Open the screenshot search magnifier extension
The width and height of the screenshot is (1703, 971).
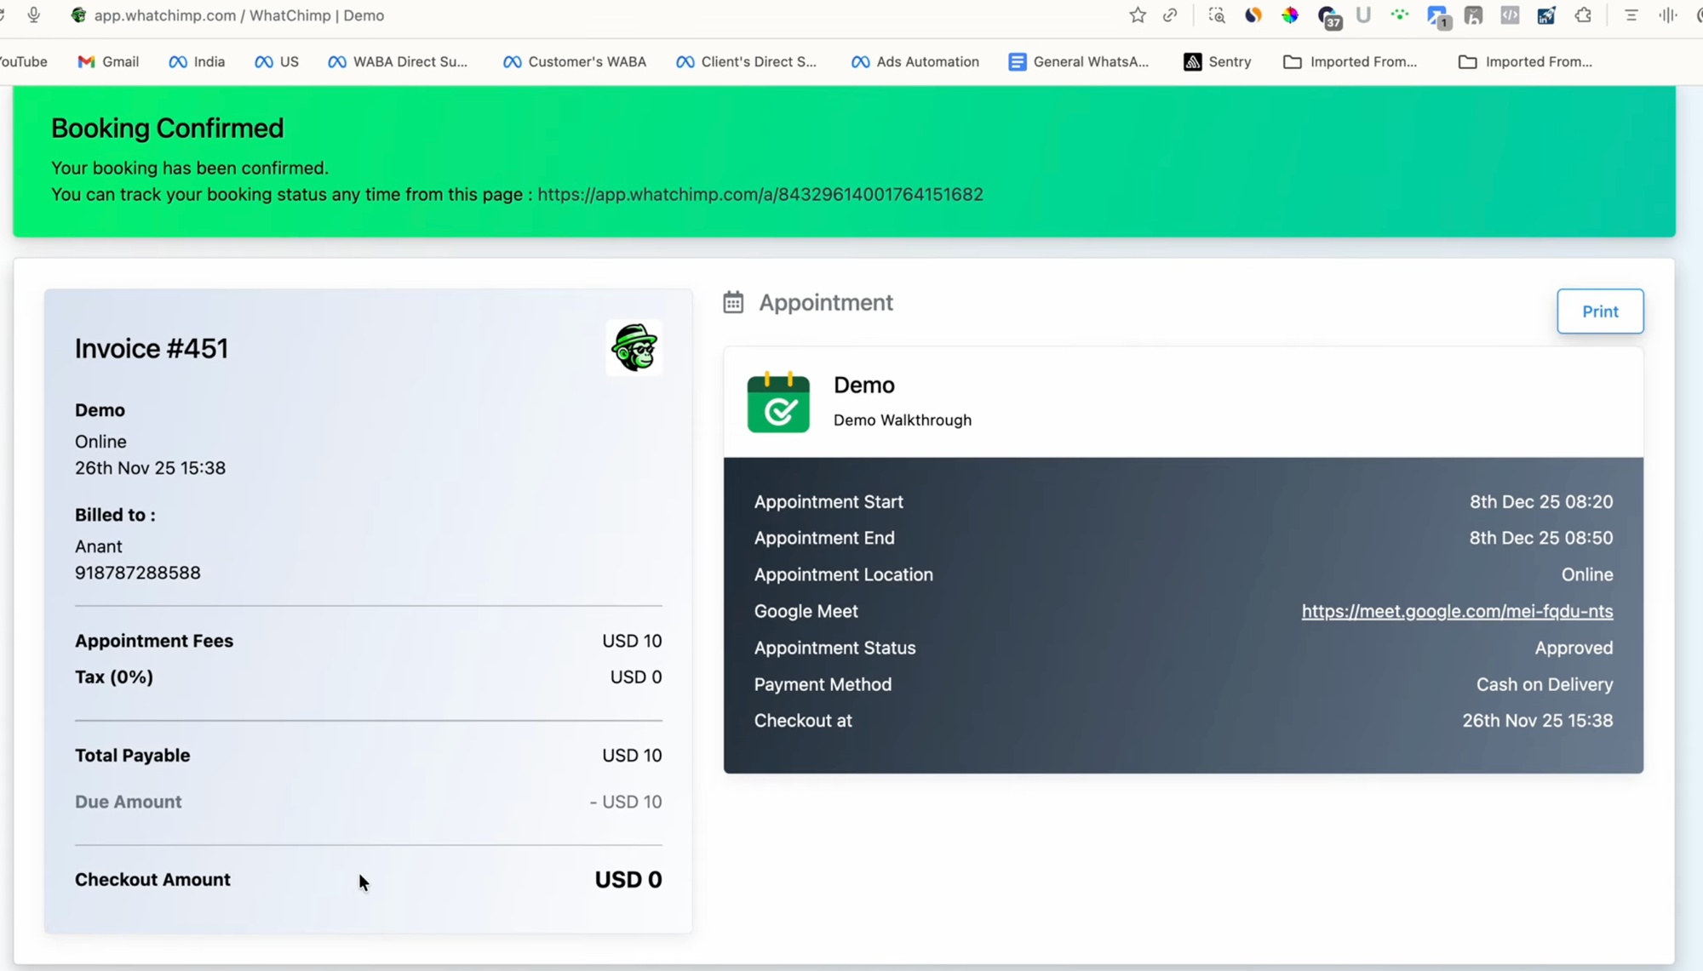[x=1217, y=15]
